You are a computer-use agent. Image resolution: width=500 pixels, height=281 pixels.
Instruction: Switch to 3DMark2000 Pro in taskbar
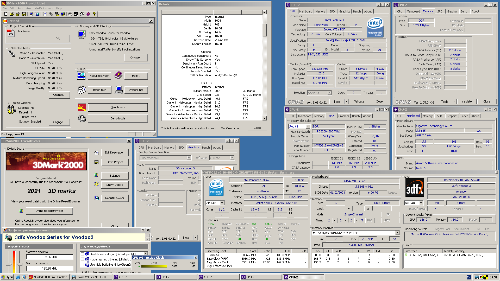[49, 277]
